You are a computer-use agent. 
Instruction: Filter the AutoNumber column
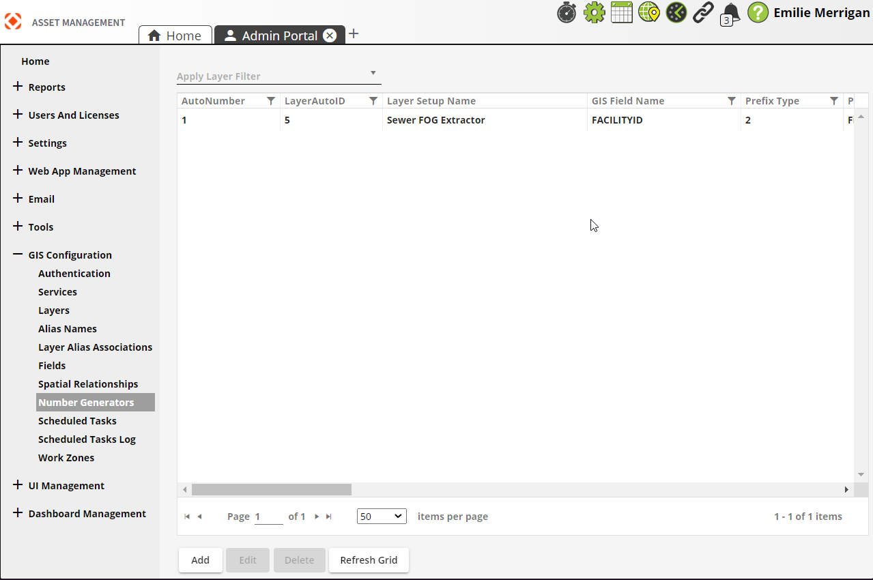(x=271, y=101)
